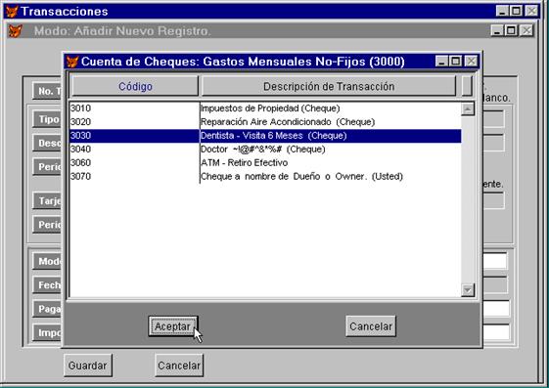Click the Descripción de Transacción column header
The height and width of the screenshot is (388, 549).
point(329,86)
